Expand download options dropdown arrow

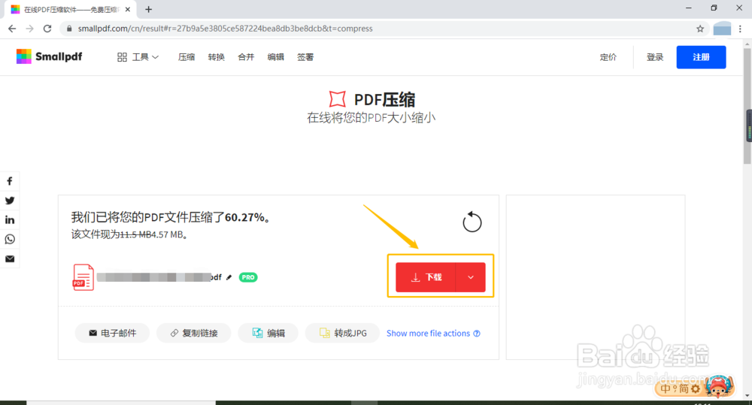[x=471, y=277]
